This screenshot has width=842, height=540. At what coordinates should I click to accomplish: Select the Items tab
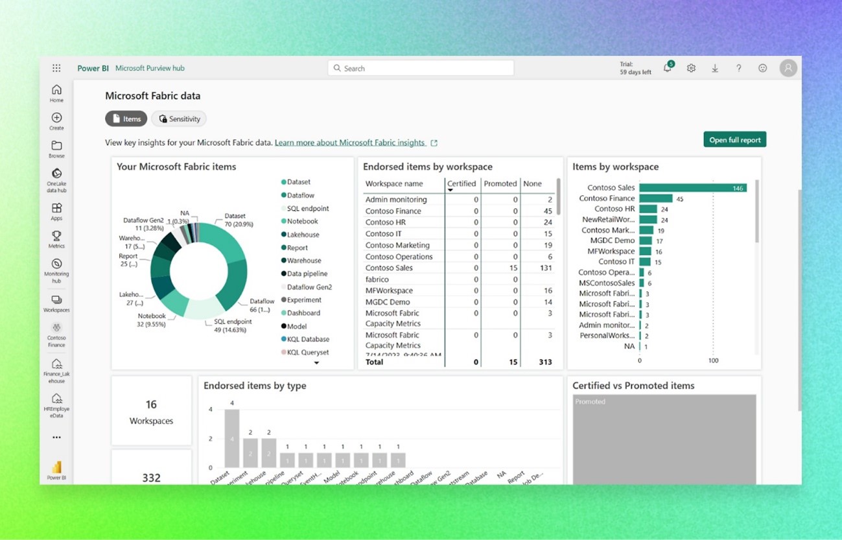tap(126, 119)
